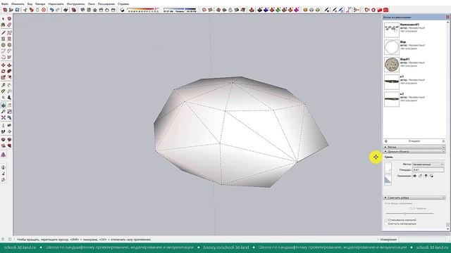Switch to Front view house icon

click(x=95, y=10)
